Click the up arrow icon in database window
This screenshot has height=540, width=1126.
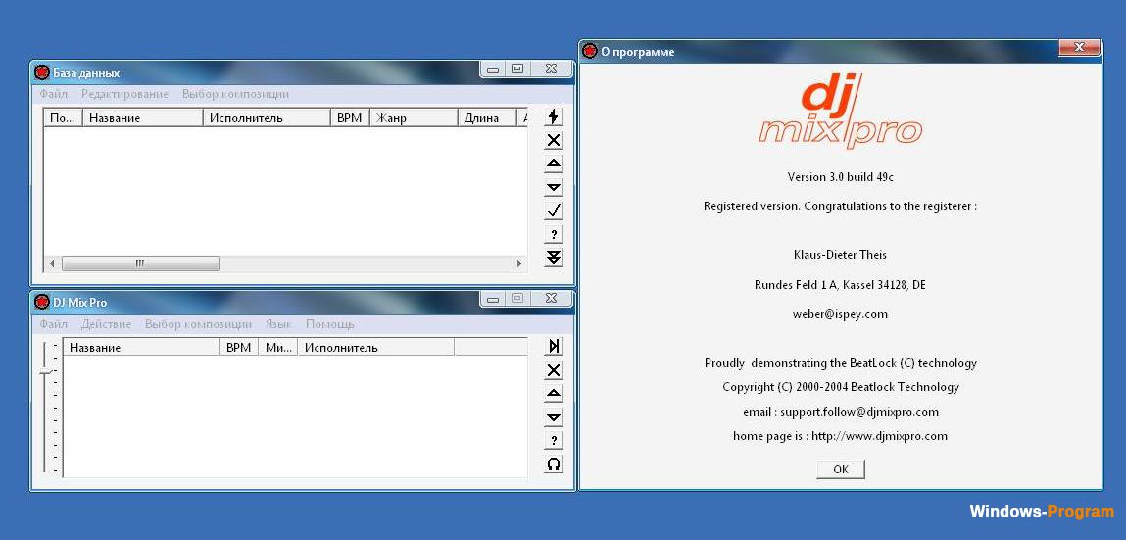click(554, 163)
